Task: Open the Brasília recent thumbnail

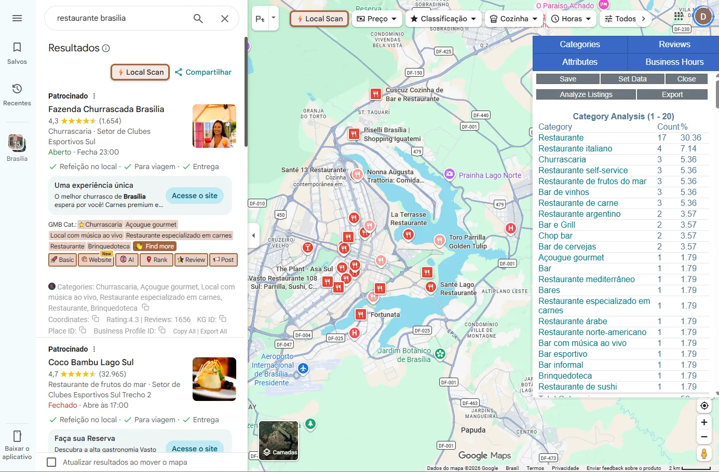Action: point(17,148)
